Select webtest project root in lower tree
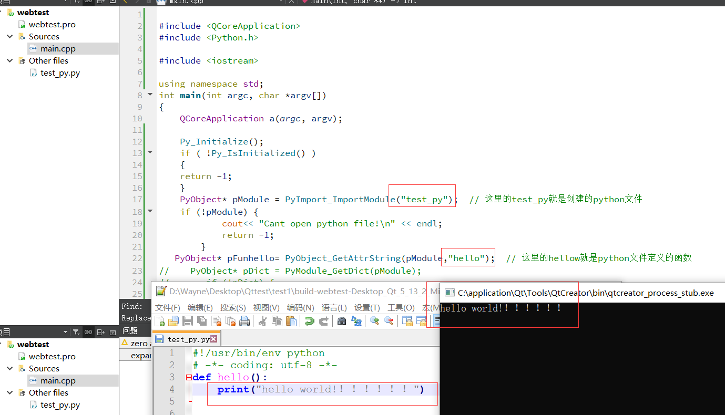This screenshot has height=415, width=725. click(33, 344)
